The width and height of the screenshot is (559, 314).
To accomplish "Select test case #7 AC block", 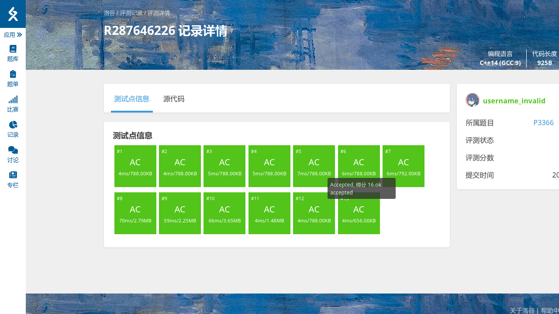I will click(404, 166).
